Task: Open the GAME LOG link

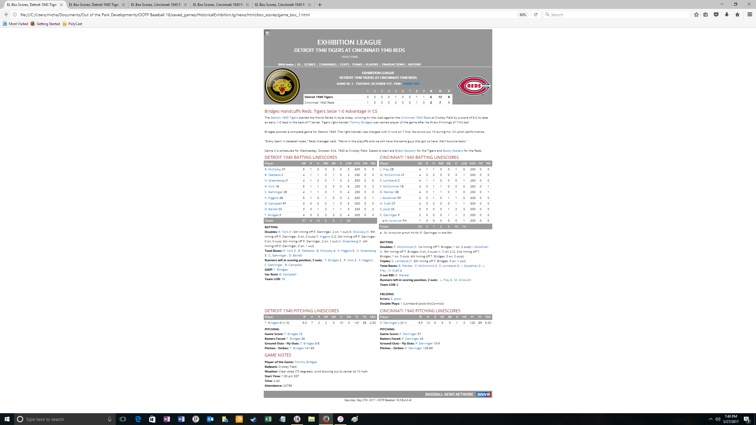Action: (x=411, y=84)
